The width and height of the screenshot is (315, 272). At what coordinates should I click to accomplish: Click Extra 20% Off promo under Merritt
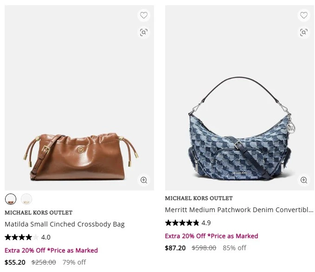click(212, 236)
